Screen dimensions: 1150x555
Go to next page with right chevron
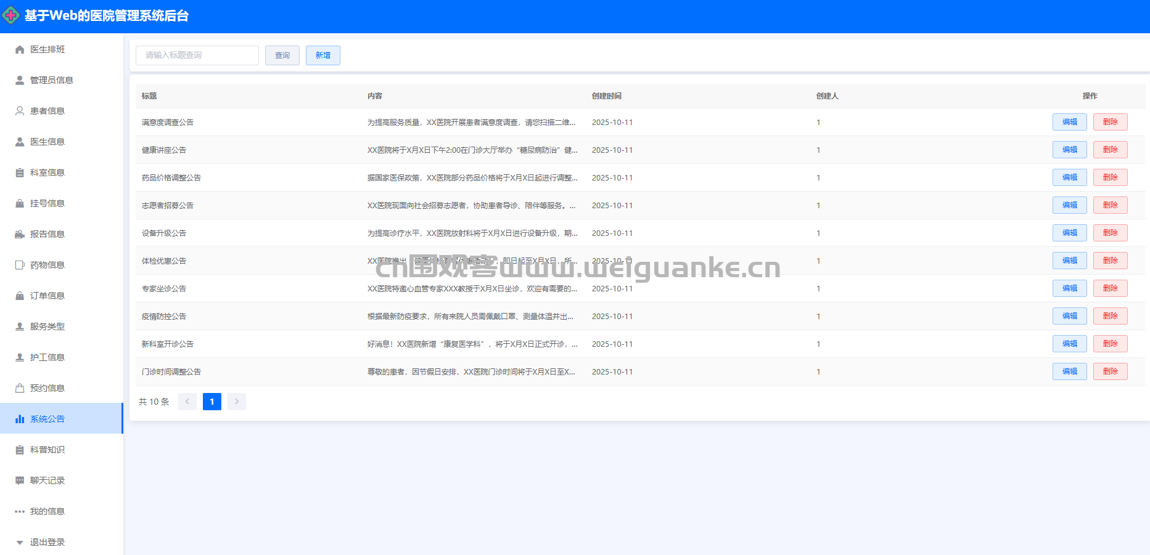coord(237,402)
